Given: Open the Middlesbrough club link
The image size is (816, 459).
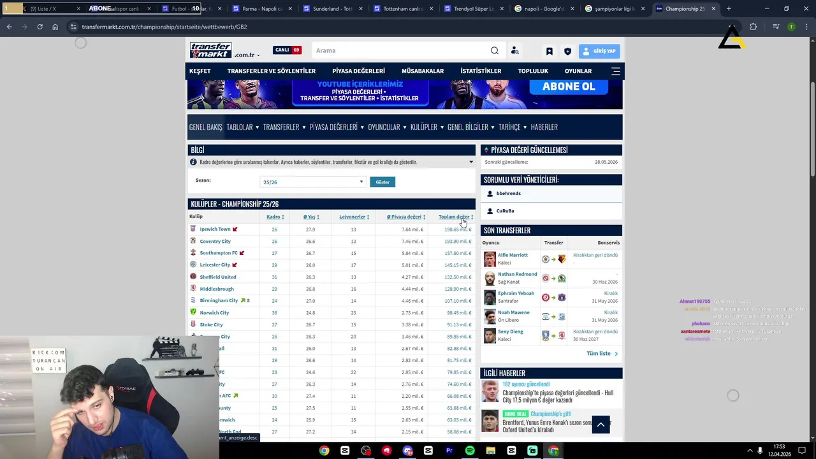Looking at the screenshot, I should [217, 289].
